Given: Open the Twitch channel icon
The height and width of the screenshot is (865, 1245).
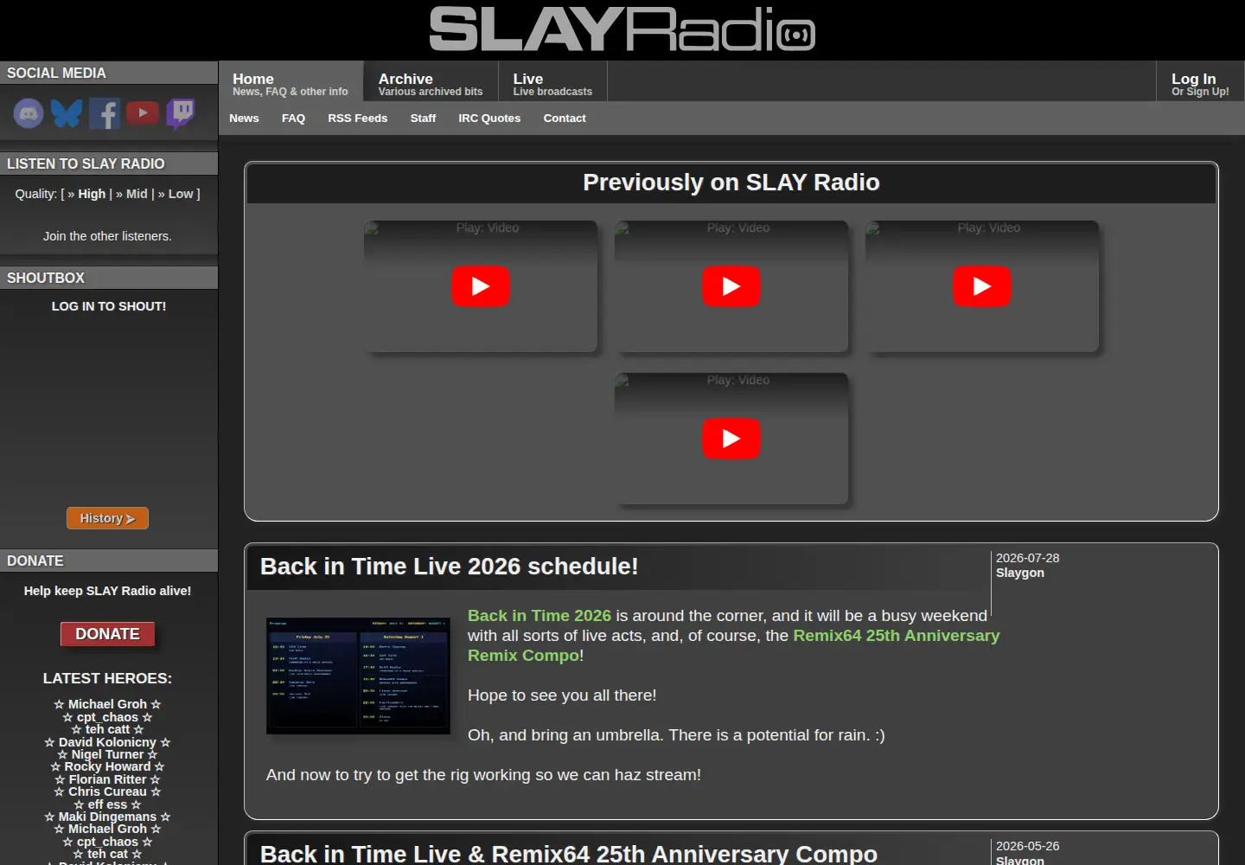Looking at the screenshot, I should point(181,113).
